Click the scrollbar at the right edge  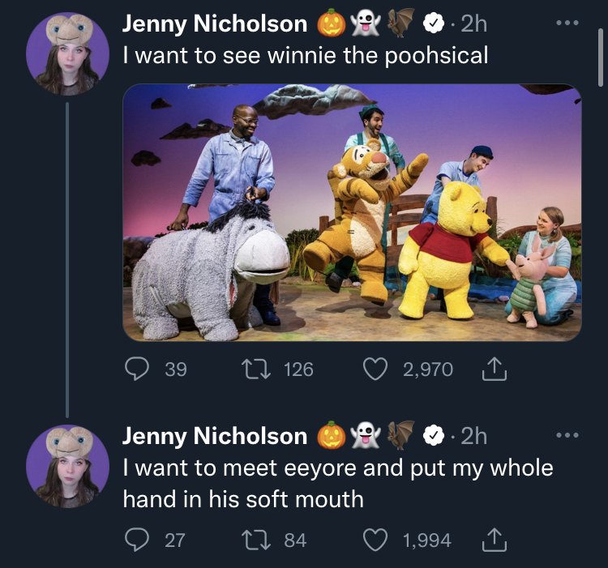click(600, 57)
